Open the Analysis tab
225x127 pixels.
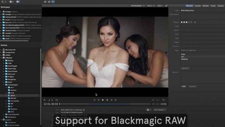[220, 6]
